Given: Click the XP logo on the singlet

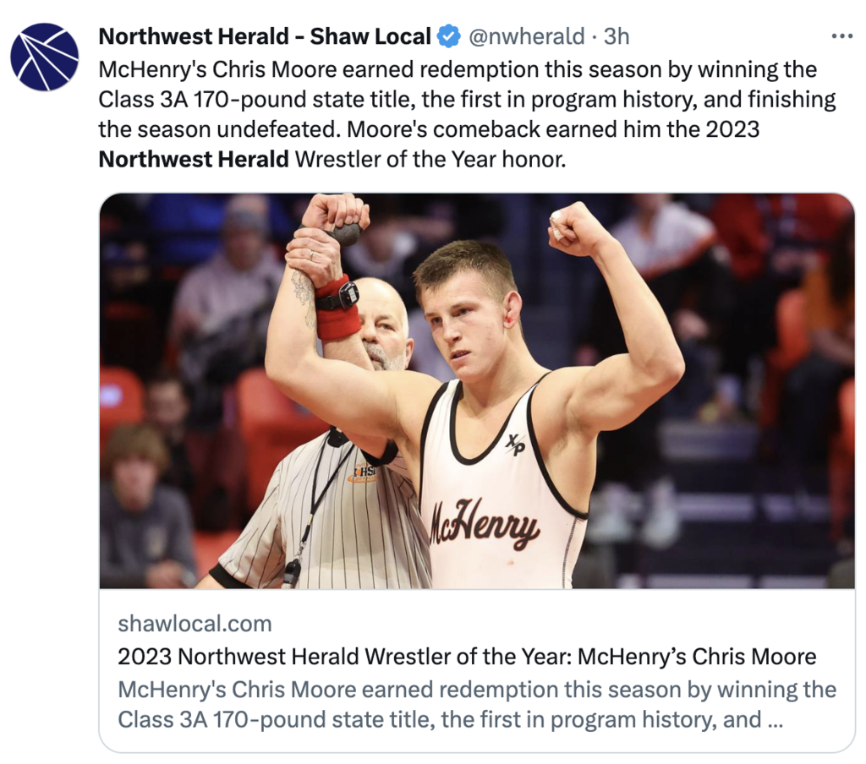Looking at the screenshot, I should coord(515,445).
